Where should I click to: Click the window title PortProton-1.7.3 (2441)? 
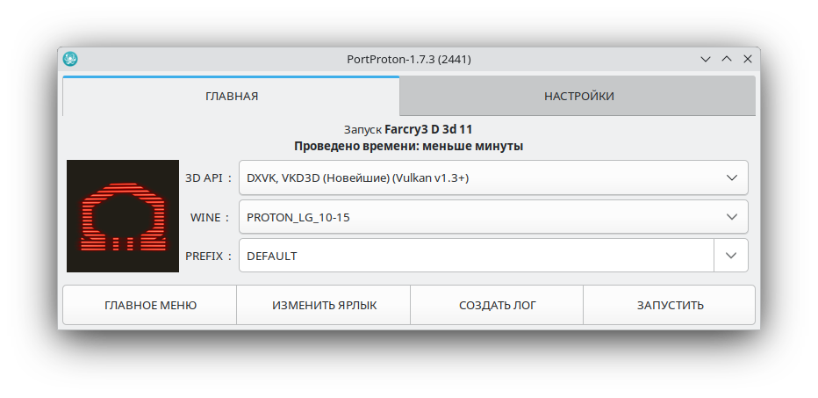pyautogui.click(x=409, y=59)
